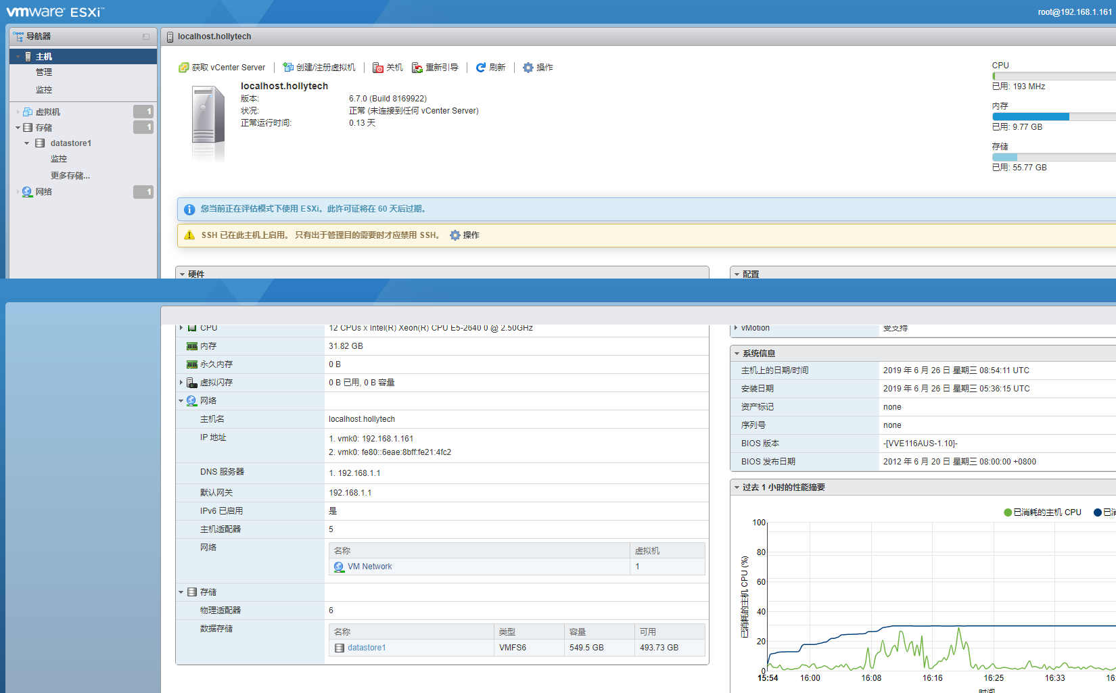Toggle the 已消耗的主机 CPU legend dot
The height and width of the screenshot is (693, 1116).
[1008, 512]
